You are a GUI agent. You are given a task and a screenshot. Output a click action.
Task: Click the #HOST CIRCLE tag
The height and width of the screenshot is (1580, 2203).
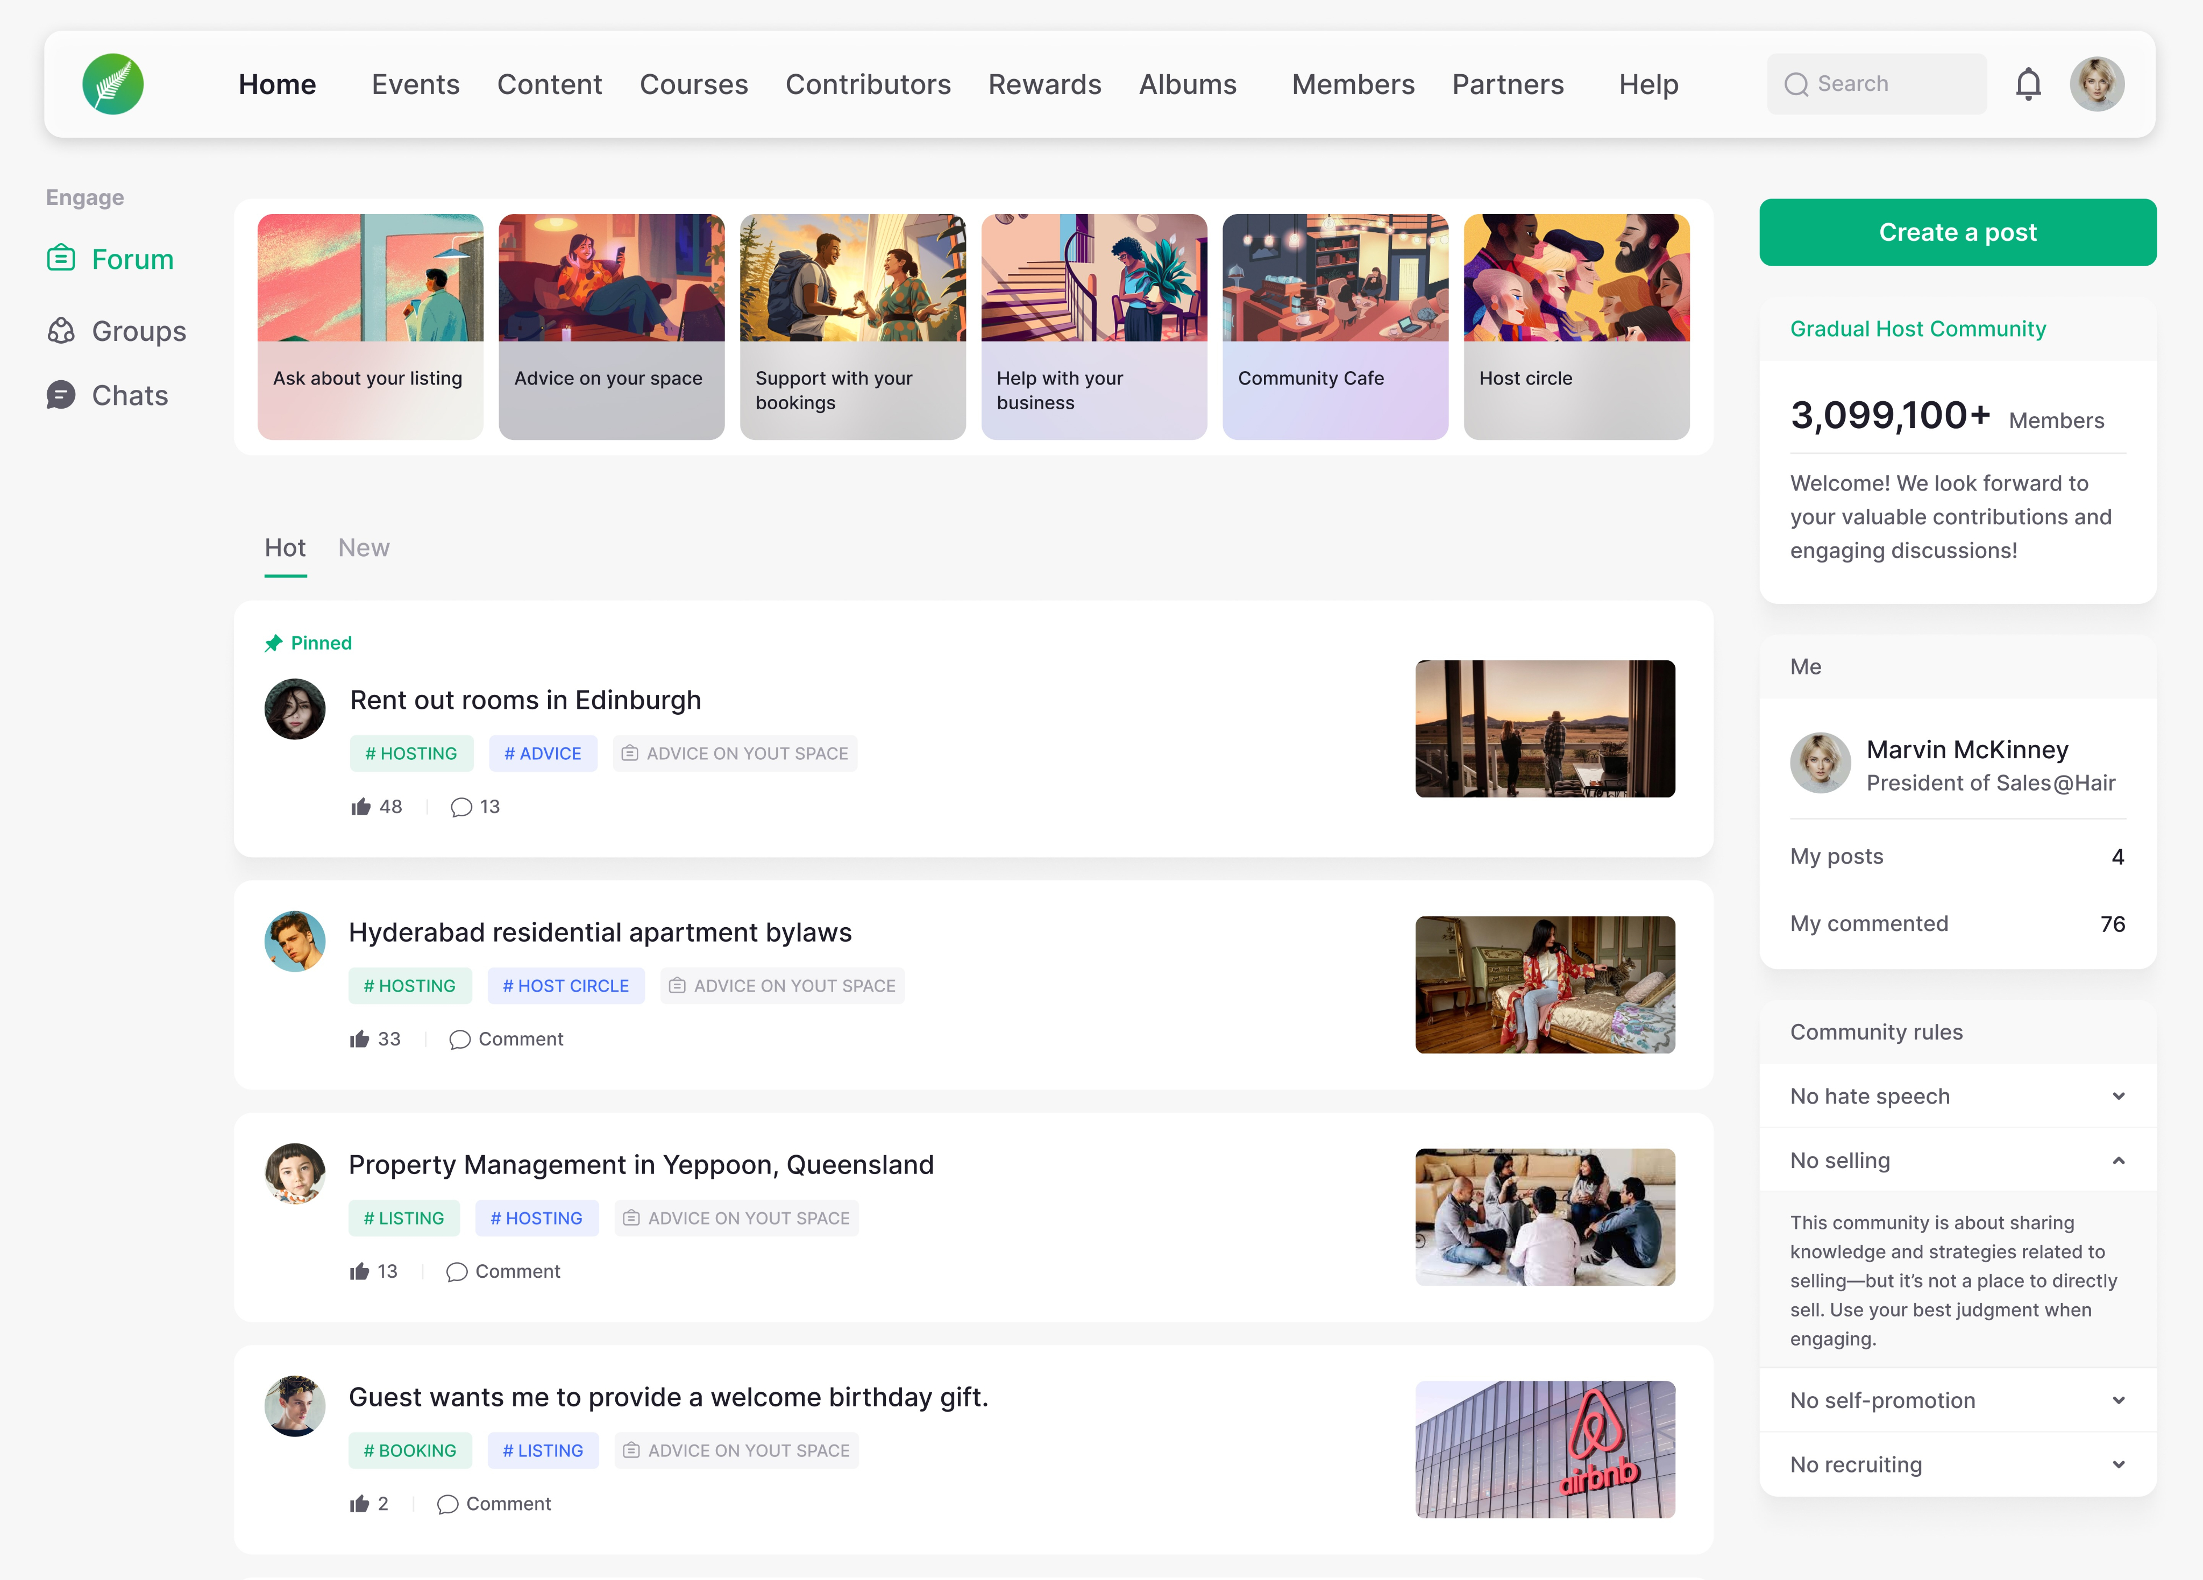pyautogui.click(x=565, y=986)
